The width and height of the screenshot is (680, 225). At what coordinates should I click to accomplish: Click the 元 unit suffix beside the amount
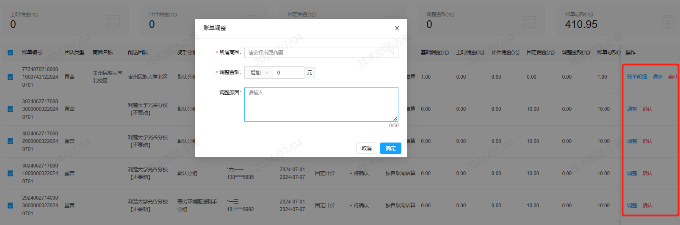coord(310,73)
